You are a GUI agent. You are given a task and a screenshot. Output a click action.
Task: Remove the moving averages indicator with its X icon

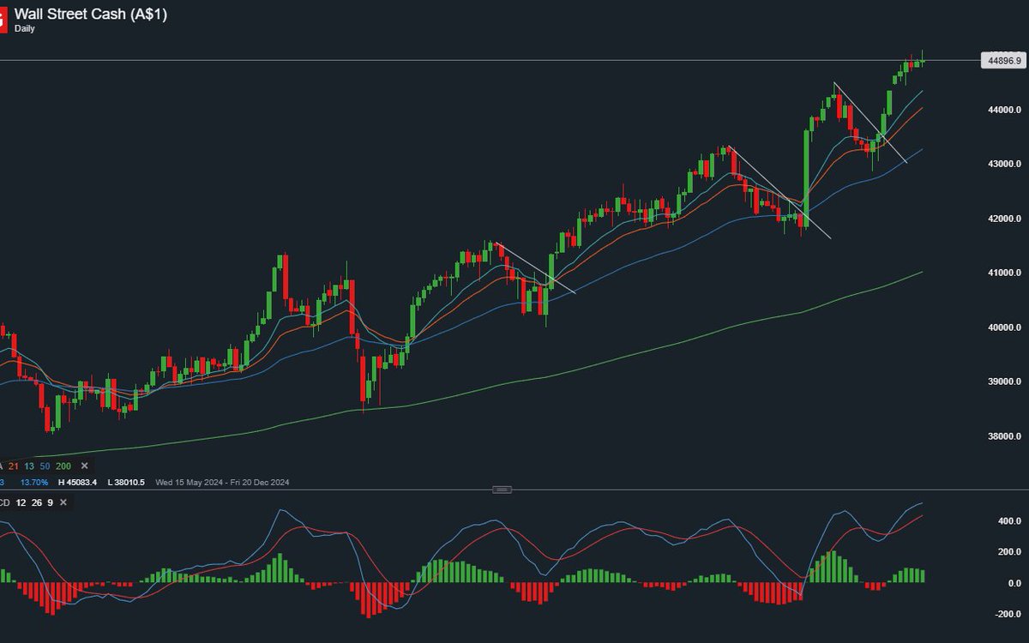pos(84,466)
